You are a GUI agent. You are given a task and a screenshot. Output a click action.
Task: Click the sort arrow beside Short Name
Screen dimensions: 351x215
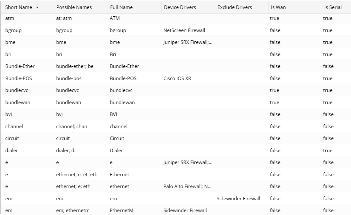pos(37,7)
